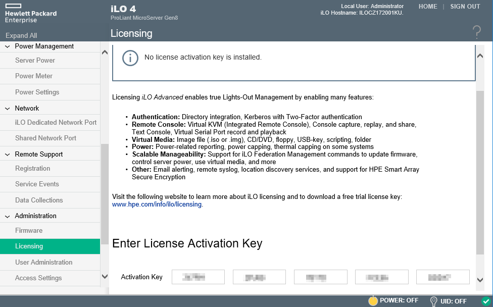This screenshot has width=493, height=307.
Task: Open the help question mark icon
Action: coord(477,32)
